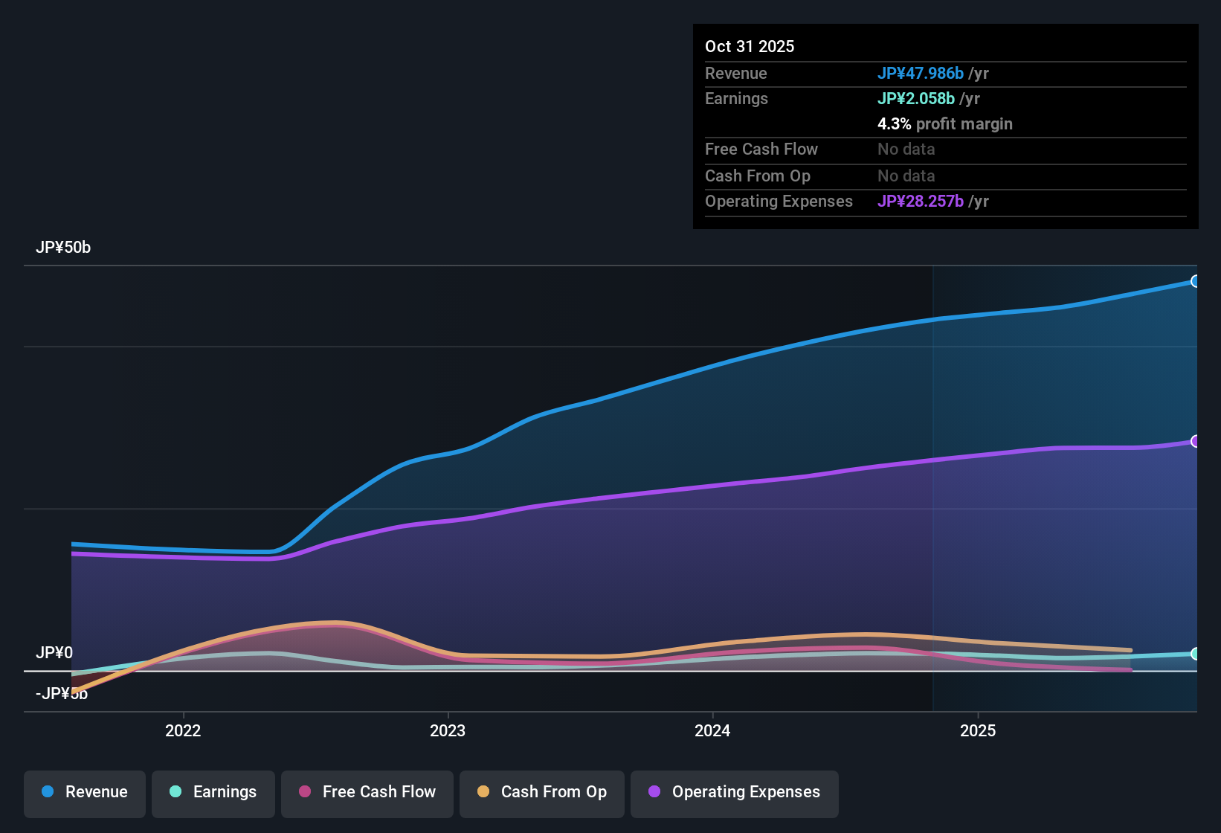1221x833 pixels.
Task: Click the highlighted forecast region of the chart
Action: [x=1063, y=483]
